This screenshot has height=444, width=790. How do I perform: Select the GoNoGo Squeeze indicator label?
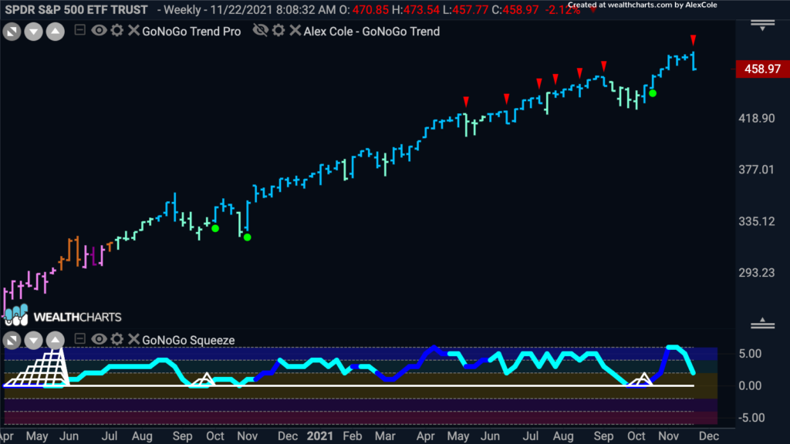(x=188, y=340)
